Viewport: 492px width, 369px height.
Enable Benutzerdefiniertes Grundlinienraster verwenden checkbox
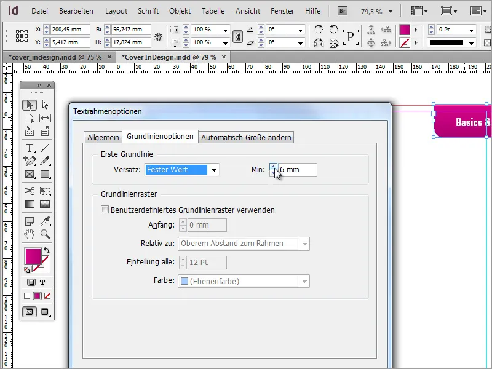105,210
